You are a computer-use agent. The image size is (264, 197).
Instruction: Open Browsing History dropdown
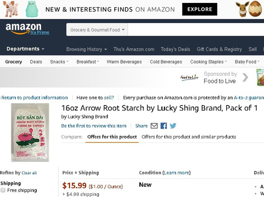click(x=86, y=49)
